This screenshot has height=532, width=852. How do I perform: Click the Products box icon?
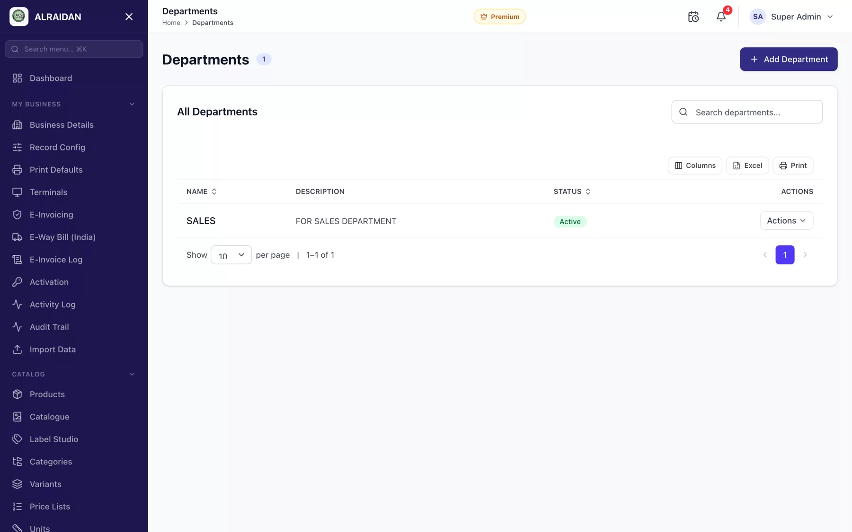click(x=18, y=394)
